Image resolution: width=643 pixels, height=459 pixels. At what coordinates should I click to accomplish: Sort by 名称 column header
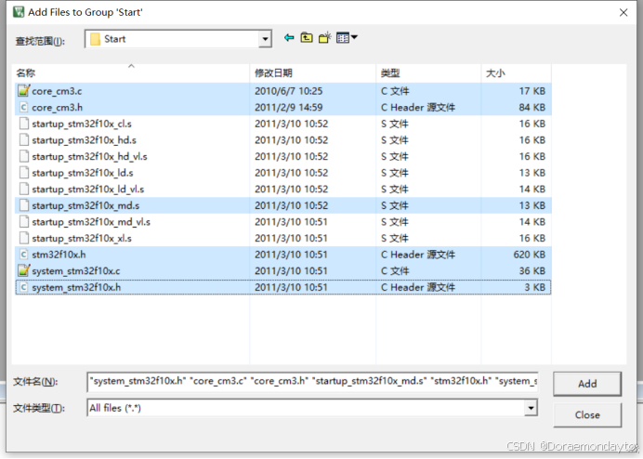click(131, 73)
